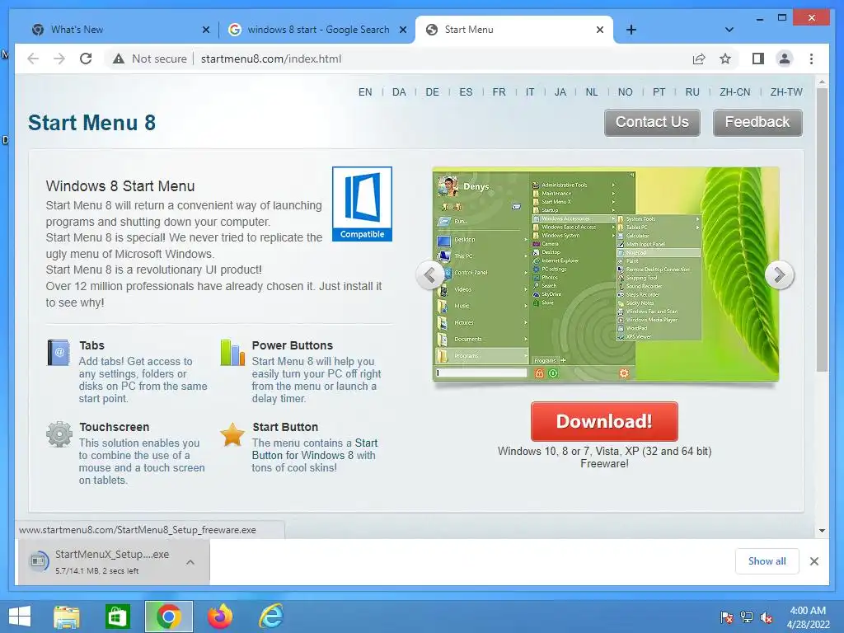844x633 pixels.
Task: Close the Start Menu tab
Action: (x=600, y=30)
